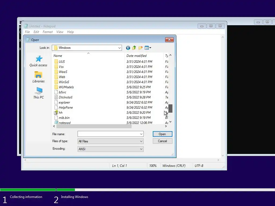Select the explorer file icon

56,102
